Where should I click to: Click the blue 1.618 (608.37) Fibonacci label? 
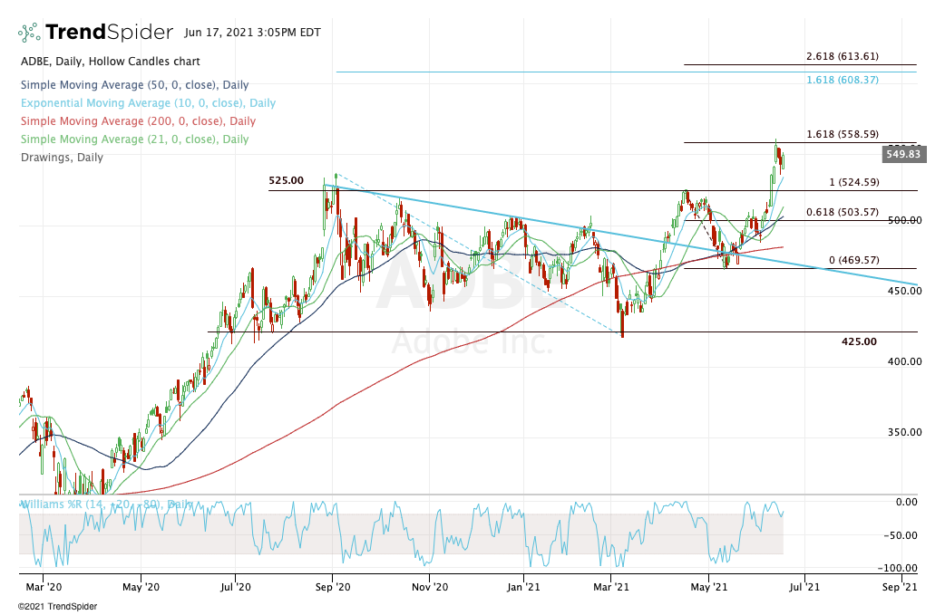[843, 80]
